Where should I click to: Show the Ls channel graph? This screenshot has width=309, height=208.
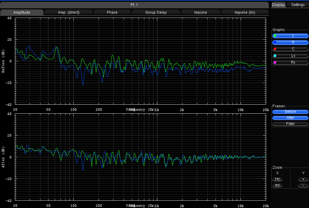pyautogui.click(x=293, y=56)
